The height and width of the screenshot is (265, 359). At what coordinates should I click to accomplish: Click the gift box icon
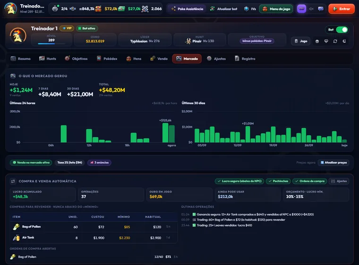pyautogui.click(x=317, y=41)
